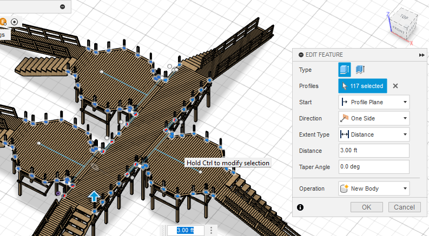This screenshot has height=236, width=429.
Task: Open the Direction 'One Side' dropdown
Action: [x=374, y=118]
